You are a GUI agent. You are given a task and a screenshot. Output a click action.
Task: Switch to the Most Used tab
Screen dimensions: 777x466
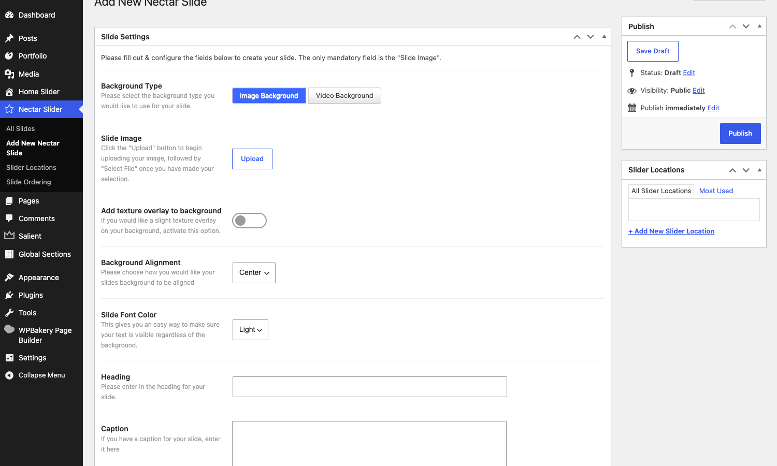(716, 191)
